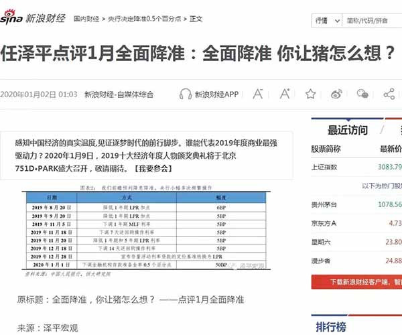The height and width of the screenshot is (335, 402).
Task: Click the 简称/代码/拼音 search field
Action: [x=373, y=21]
